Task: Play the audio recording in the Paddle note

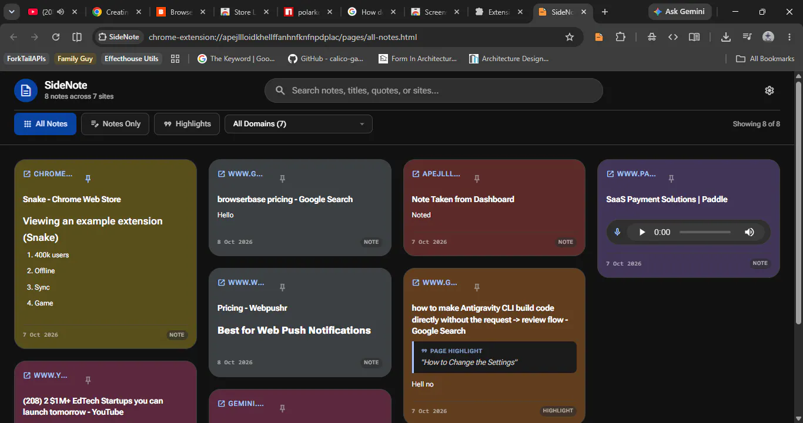Action: click(x=642, y=232)
